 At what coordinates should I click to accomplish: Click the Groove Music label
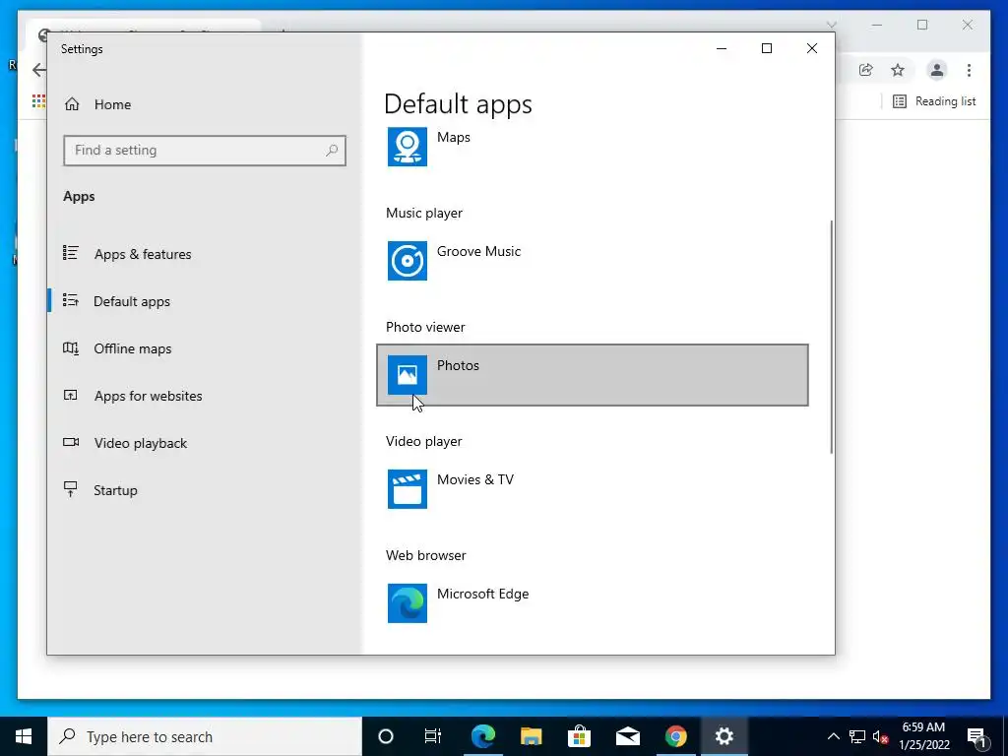tap(479, 251)
